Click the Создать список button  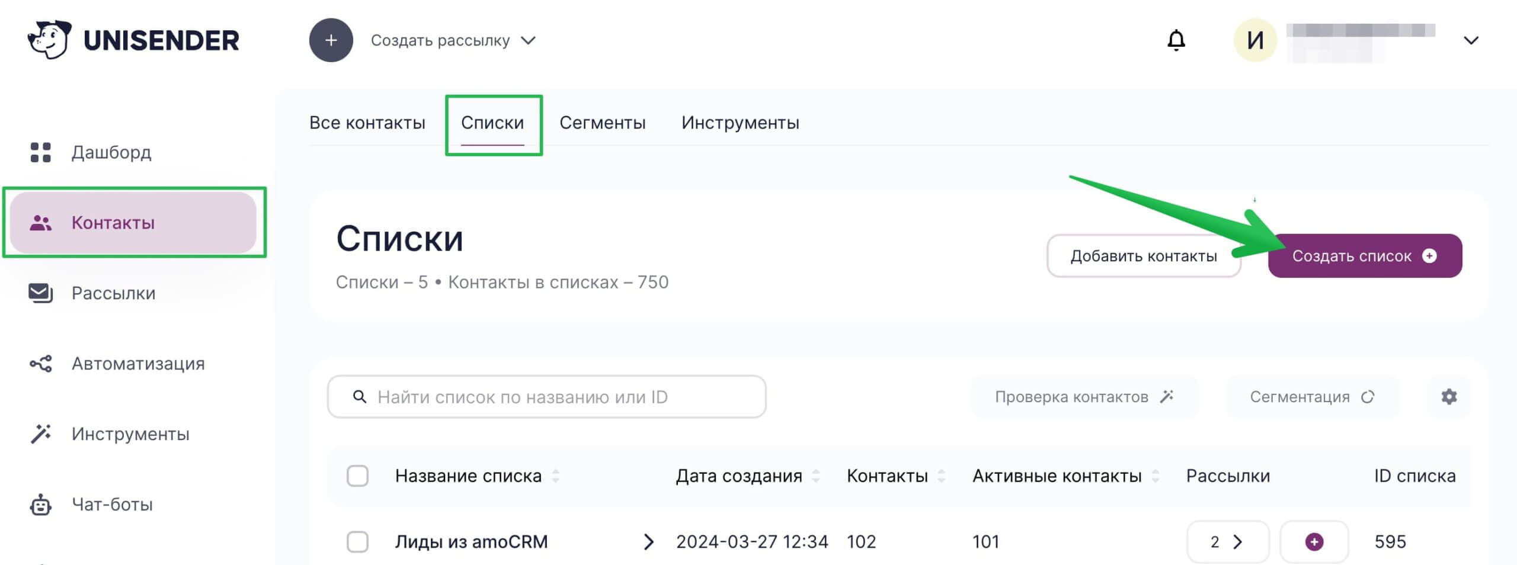pos(1365,256)
